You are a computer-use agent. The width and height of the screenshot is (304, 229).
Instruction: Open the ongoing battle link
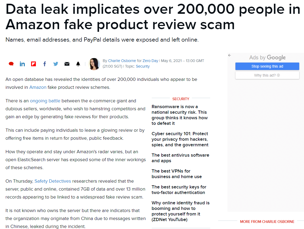pos(45,101)
